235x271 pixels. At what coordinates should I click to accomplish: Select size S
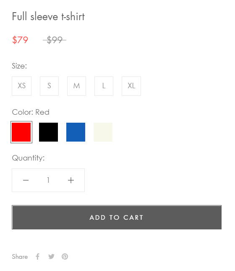[49, 86]
